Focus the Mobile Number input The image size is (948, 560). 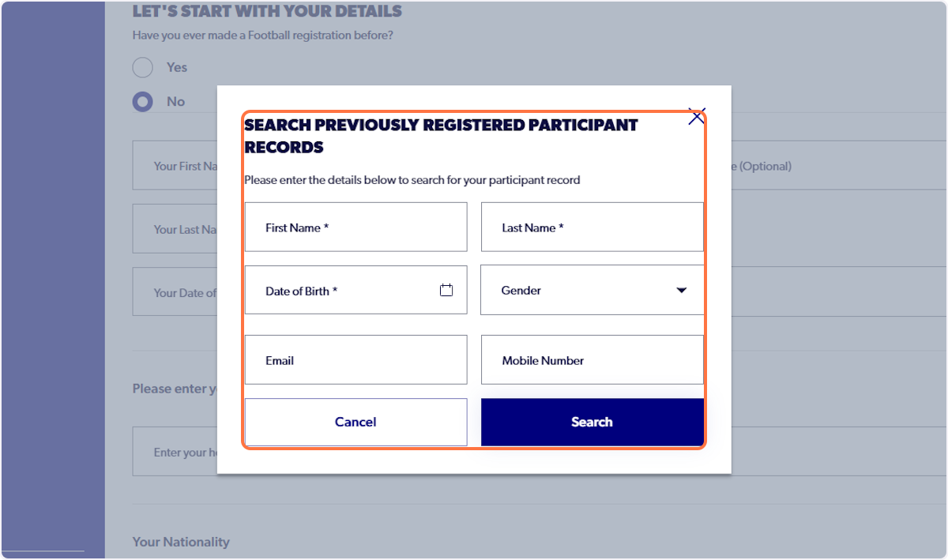click(x=592, y=359)
